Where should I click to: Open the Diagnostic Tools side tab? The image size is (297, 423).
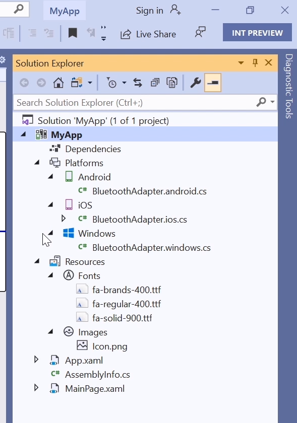pyautogui.click(x=289, y=86)
